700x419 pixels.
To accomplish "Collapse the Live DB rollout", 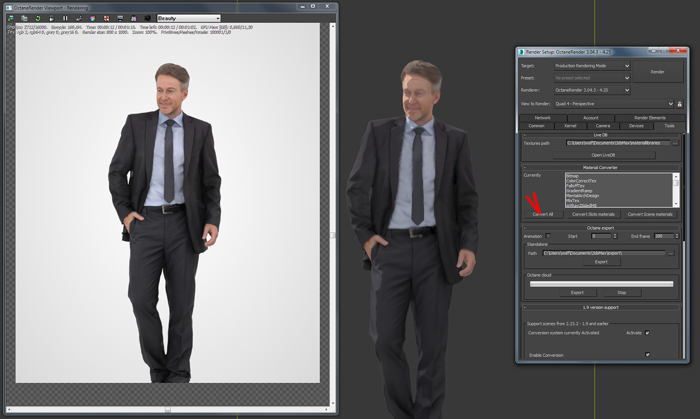I will [x=600, y=135].
